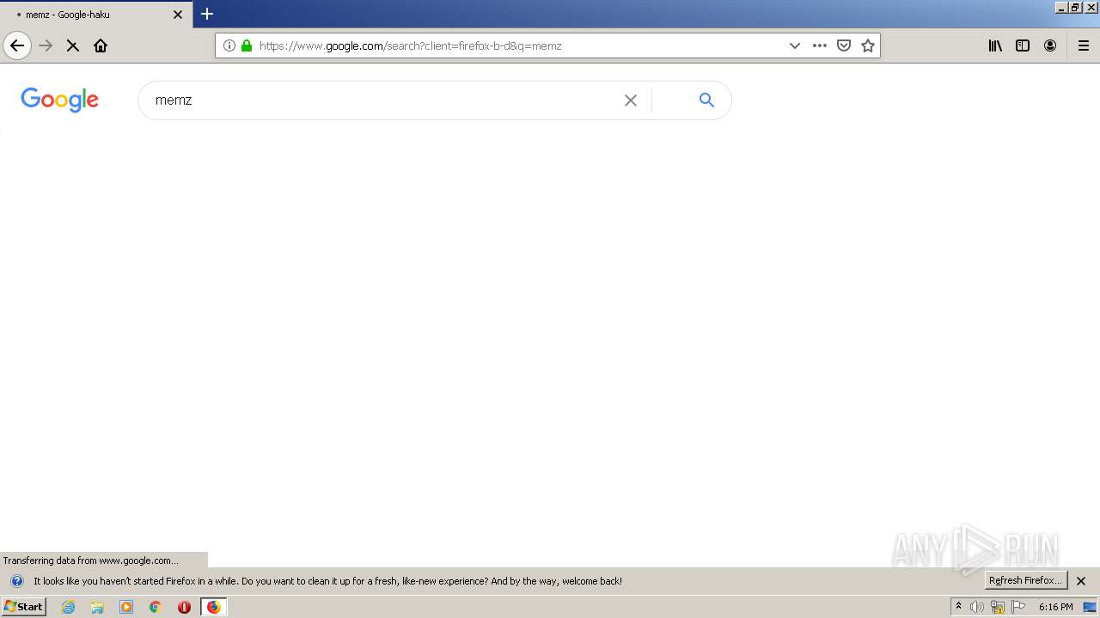
Task: Select the memz - Google-haku tab
Action: point(96,15)
